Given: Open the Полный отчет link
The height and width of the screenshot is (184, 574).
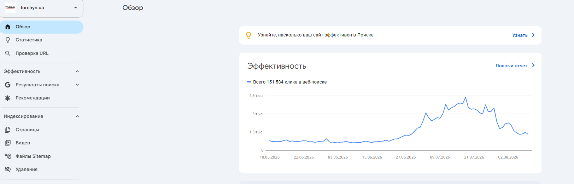Looking at the screenshot, I should 511,66.
